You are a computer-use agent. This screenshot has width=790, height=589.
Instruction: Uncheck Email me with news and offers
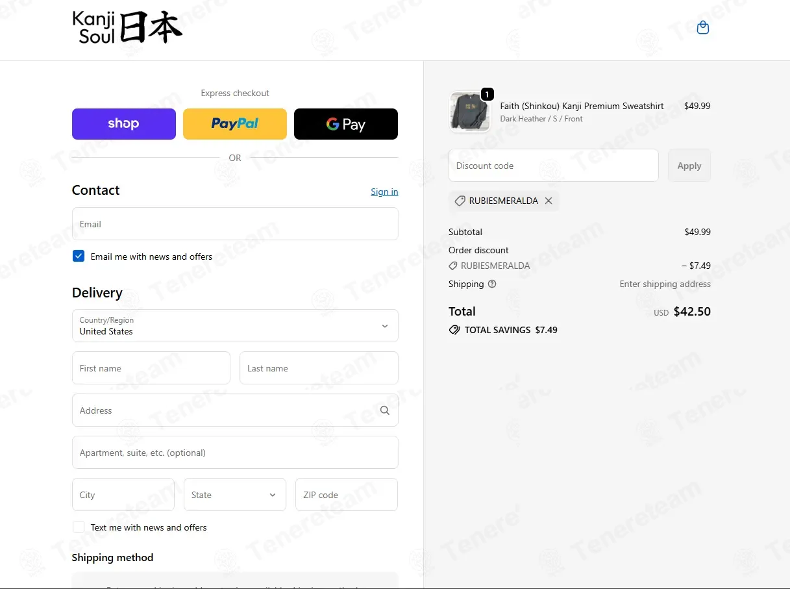[79, 256]
